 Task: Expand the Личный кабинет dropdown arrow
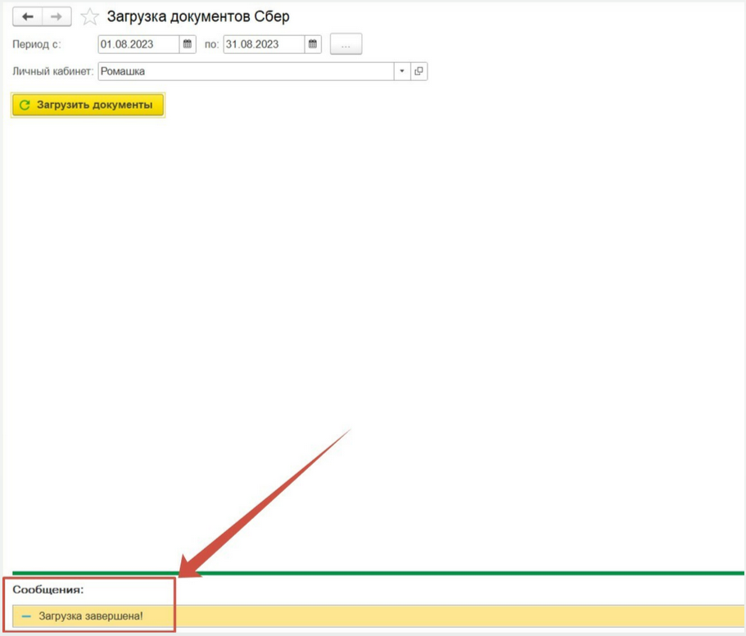click(401, 71)
